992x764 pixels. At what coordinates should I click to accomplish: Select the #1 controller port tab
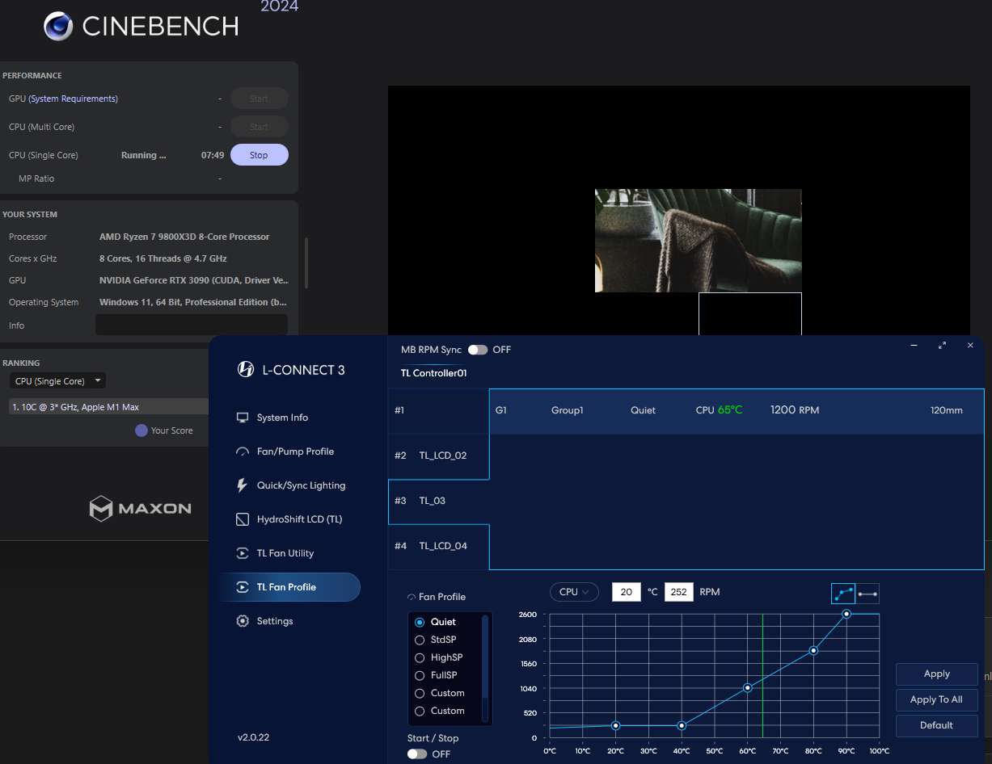click(x=438, y=410)
